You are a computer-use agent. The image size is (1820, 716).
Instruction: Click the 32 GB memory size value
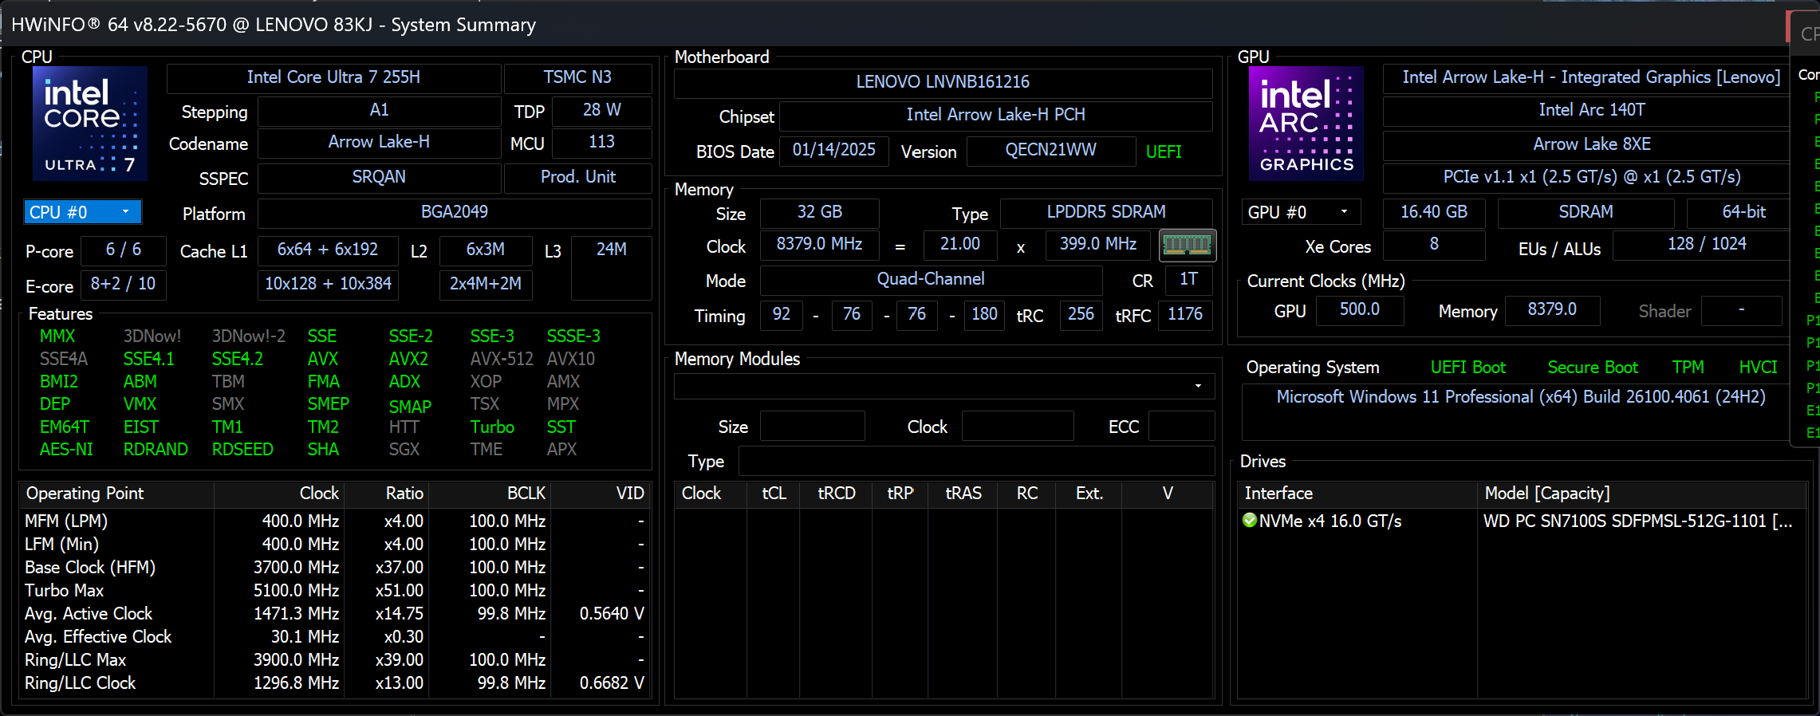point(819,212)
